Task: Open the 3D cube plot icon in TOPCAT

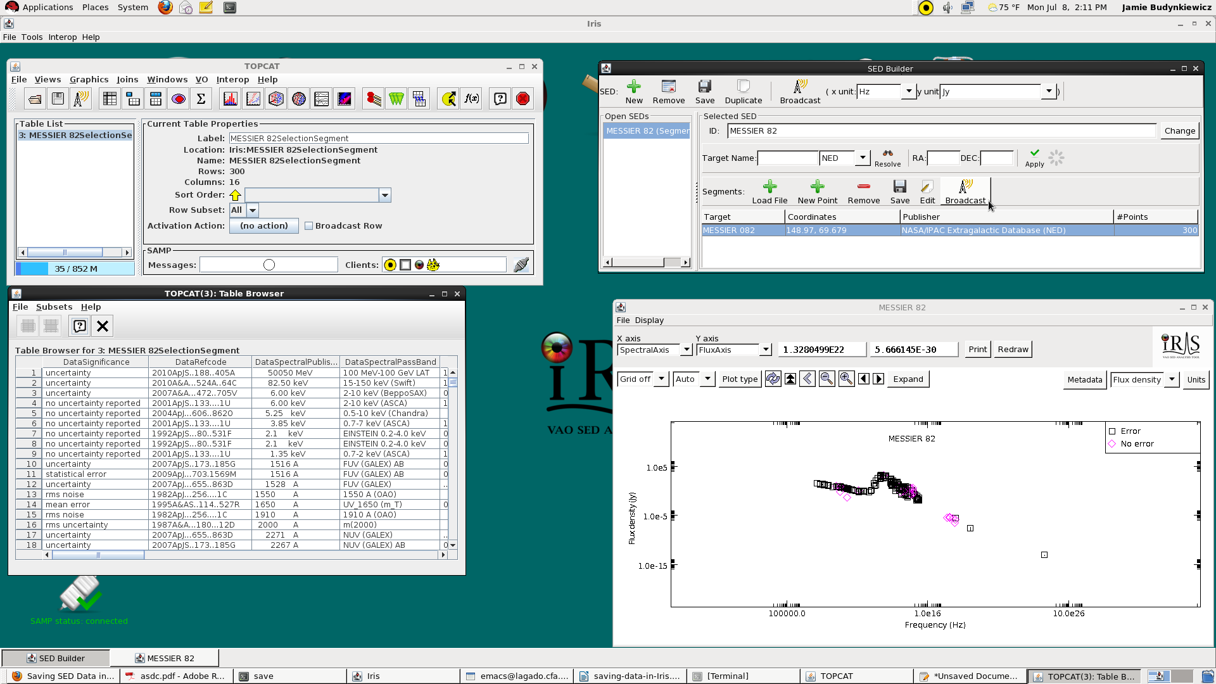Action: pos(276,99)
